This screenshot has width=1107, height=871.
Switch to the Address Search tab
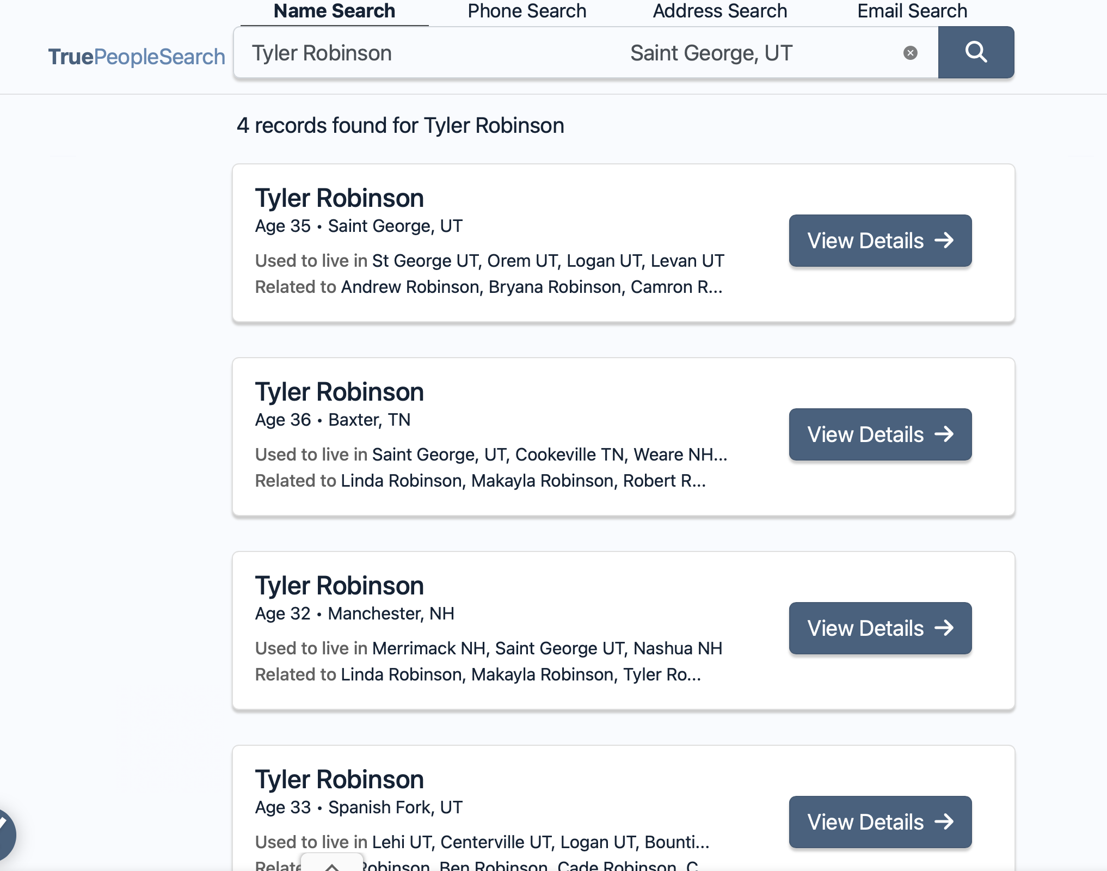[719, 11]
